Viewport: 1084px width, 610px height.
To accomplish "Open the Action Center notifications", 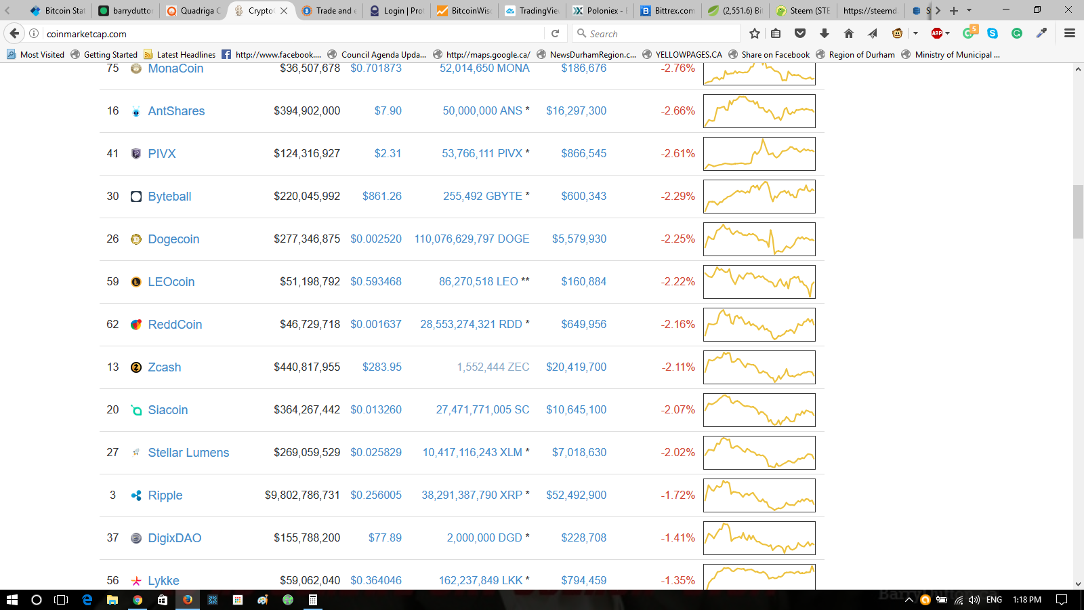I will click(1062, 600).
